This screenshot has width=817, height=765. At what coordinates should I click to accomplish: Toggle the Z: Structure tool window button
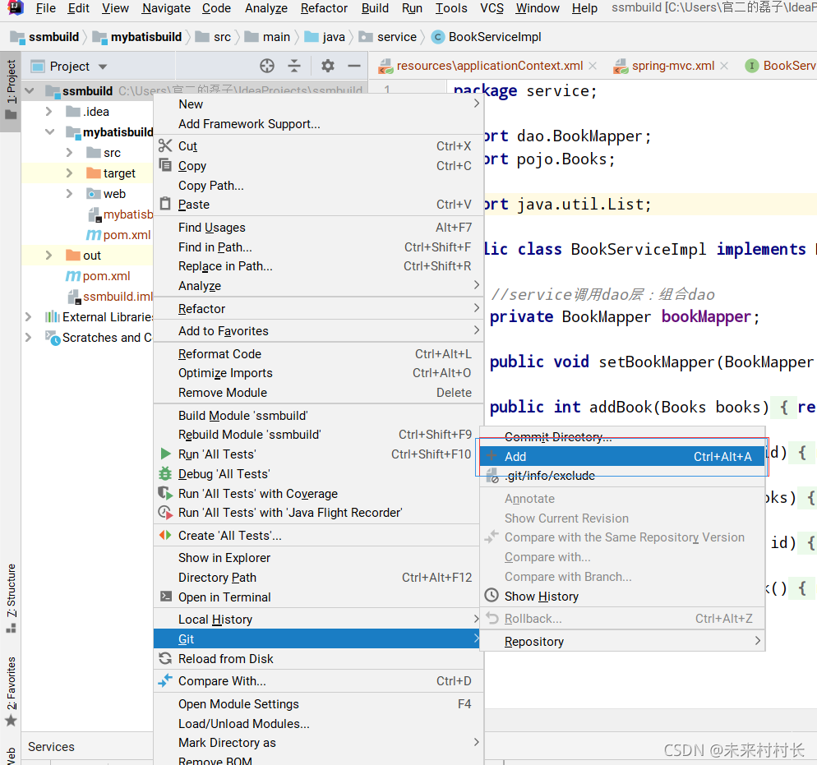tap(11, 598)
